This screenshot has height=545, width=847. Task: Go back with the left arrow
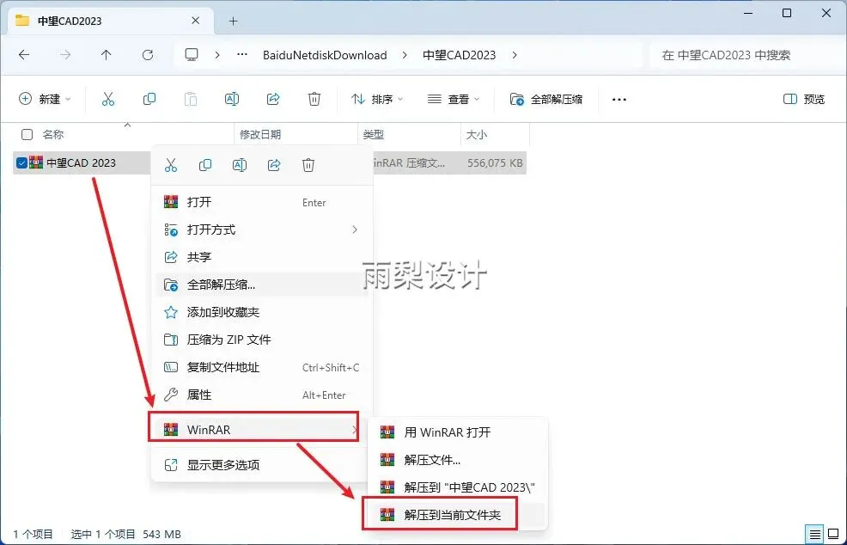coord(24,55)
